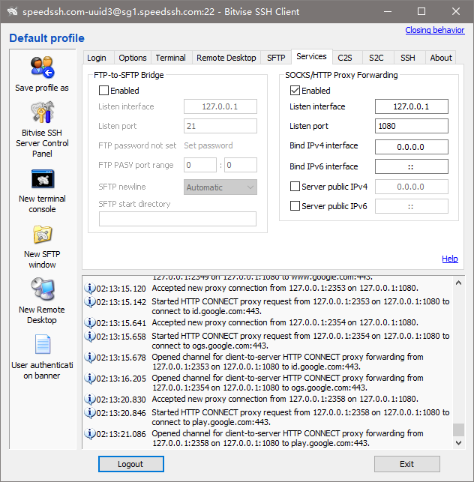Click the proxy Listen port 1080 field

[412, 126]
